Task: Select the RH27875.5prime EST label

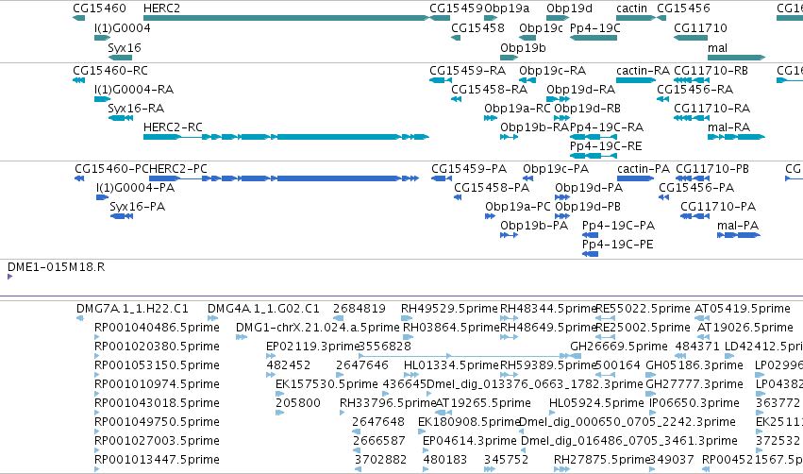Action: pyautogui.click(x=602, y=459)
